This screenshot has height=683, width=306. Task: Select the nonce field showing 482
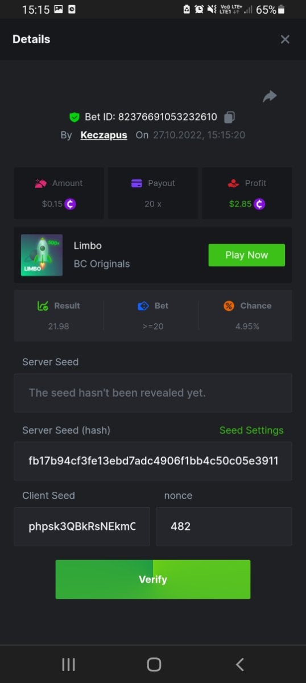pyautogui.click(x=224, y=526)
